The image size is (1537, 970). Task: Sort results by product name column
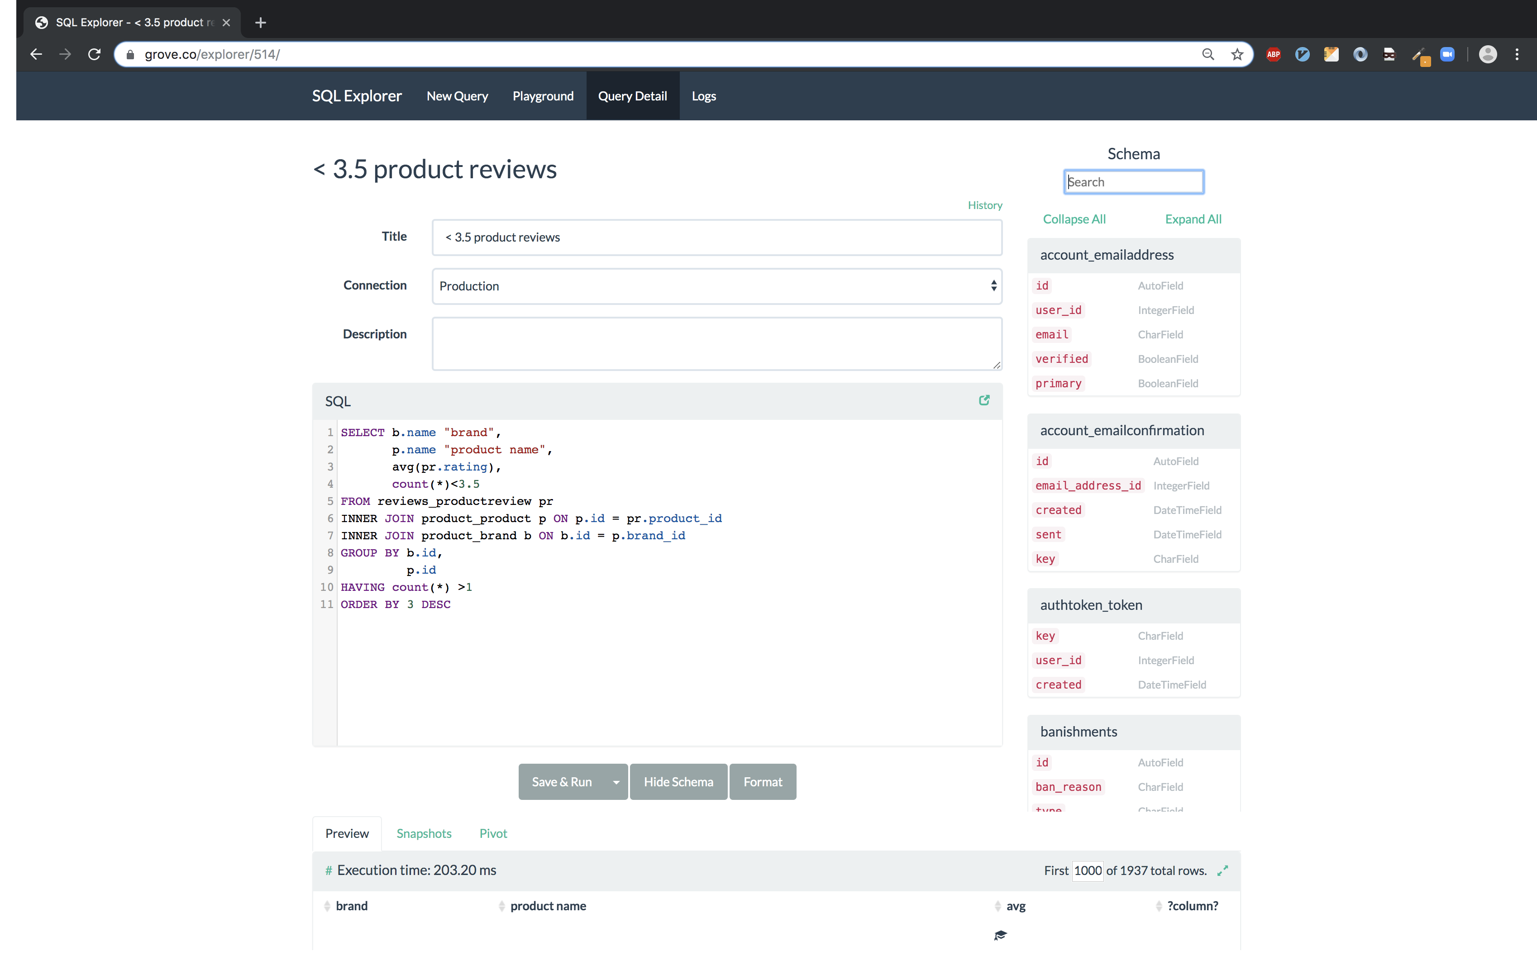(x=548, y=906)
